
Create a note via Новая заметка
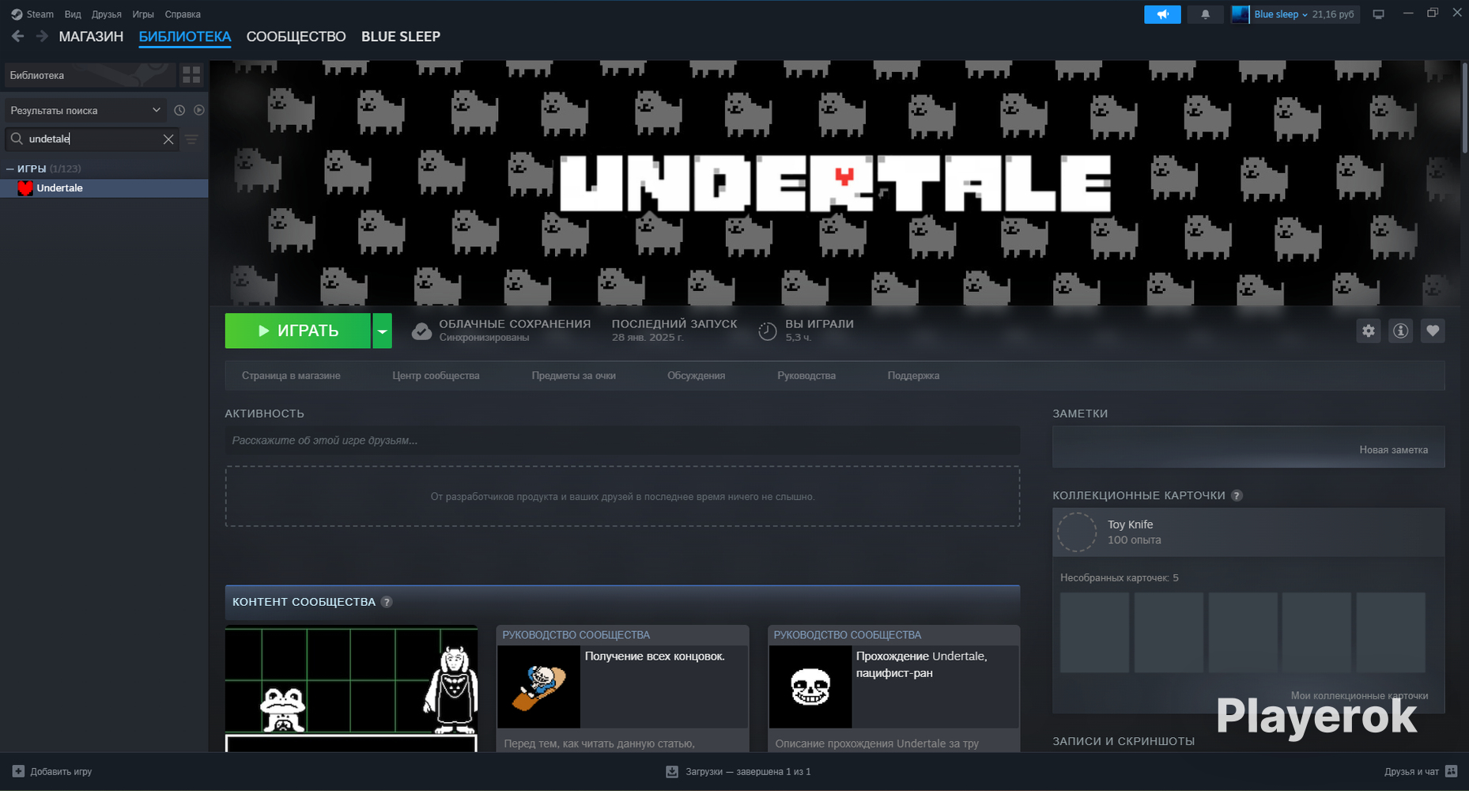coord(1393,450)
